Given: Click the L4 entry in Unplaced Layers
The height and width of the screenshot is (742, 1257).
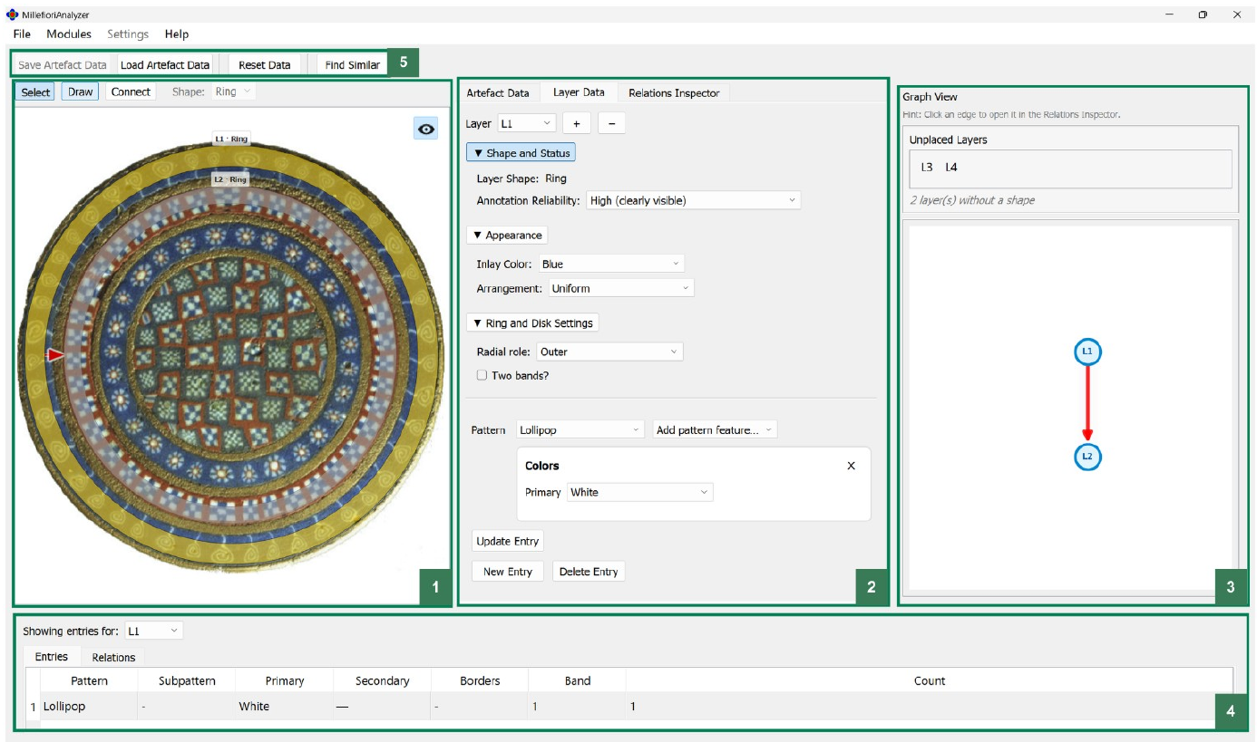Looking at the screenshot, I should tap(951, 168).
